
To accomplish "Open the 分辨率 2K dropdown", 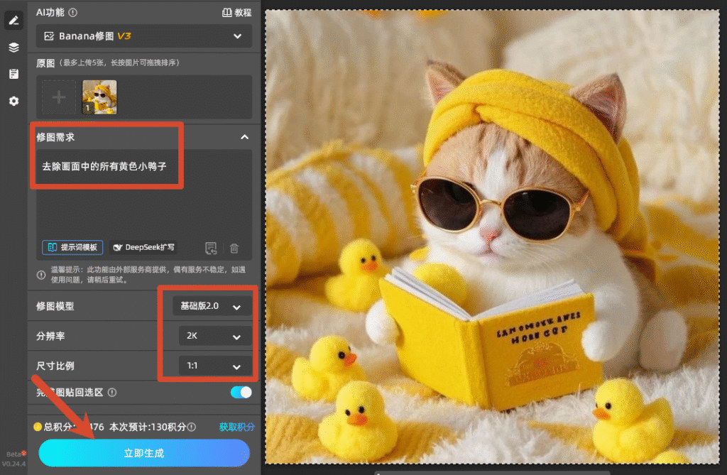I will coord(216,336).
